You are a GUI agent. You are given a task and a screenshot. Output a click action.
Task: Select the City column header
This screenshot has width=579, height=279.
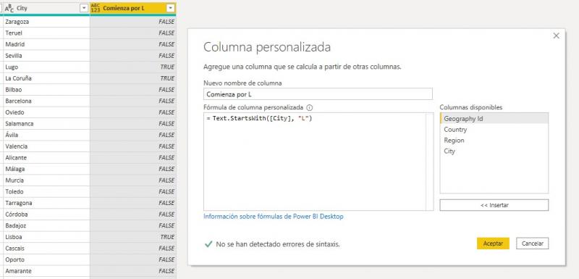pyautogui.click(x=46, y=8)
